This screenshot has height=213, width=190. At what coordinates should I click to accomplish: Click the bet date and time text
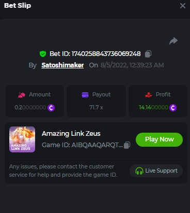[132, 65]
